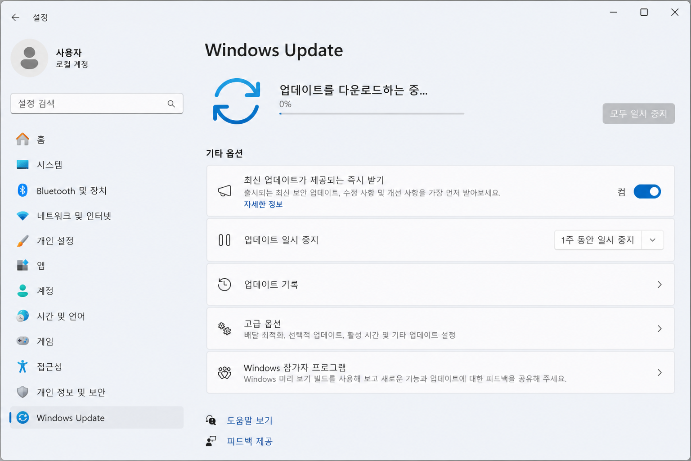This screenshot has width=691, height=461.
Task: Open 업데이트 기록 row
Action: [x=440, y=285]
